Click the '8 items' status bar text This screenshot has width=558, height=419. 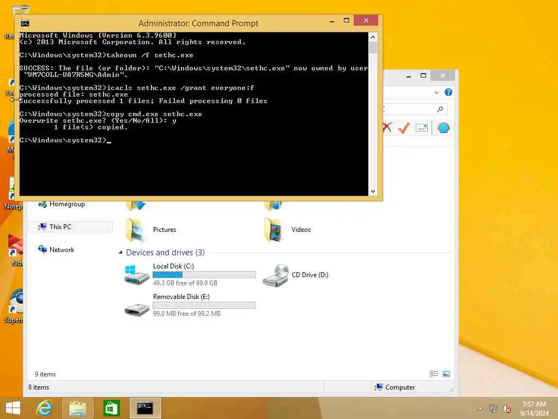pyautogui.click(x=39, y=387)
